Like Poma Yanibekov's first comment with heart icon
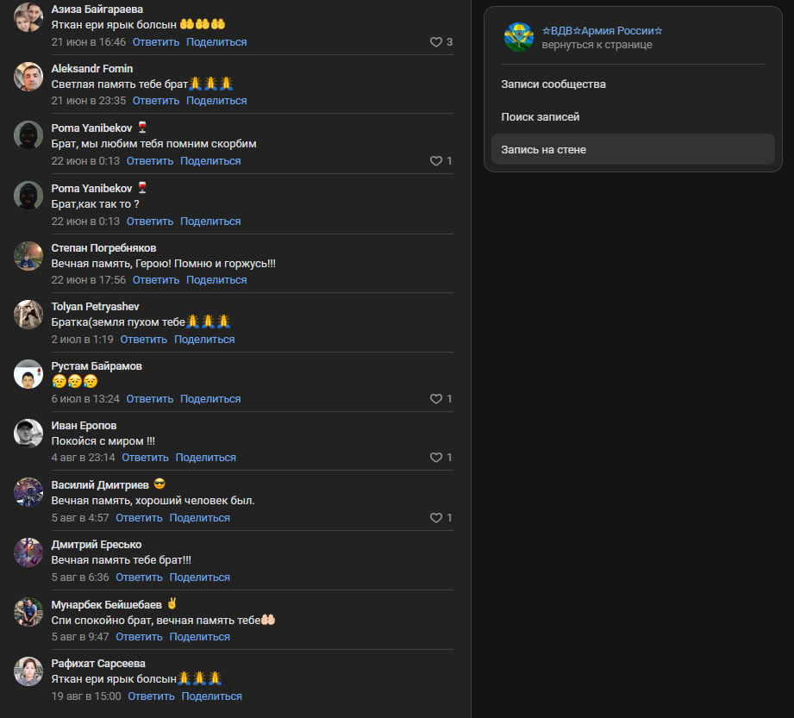Viewport: 794px width, 718px height. click(436, 161)
